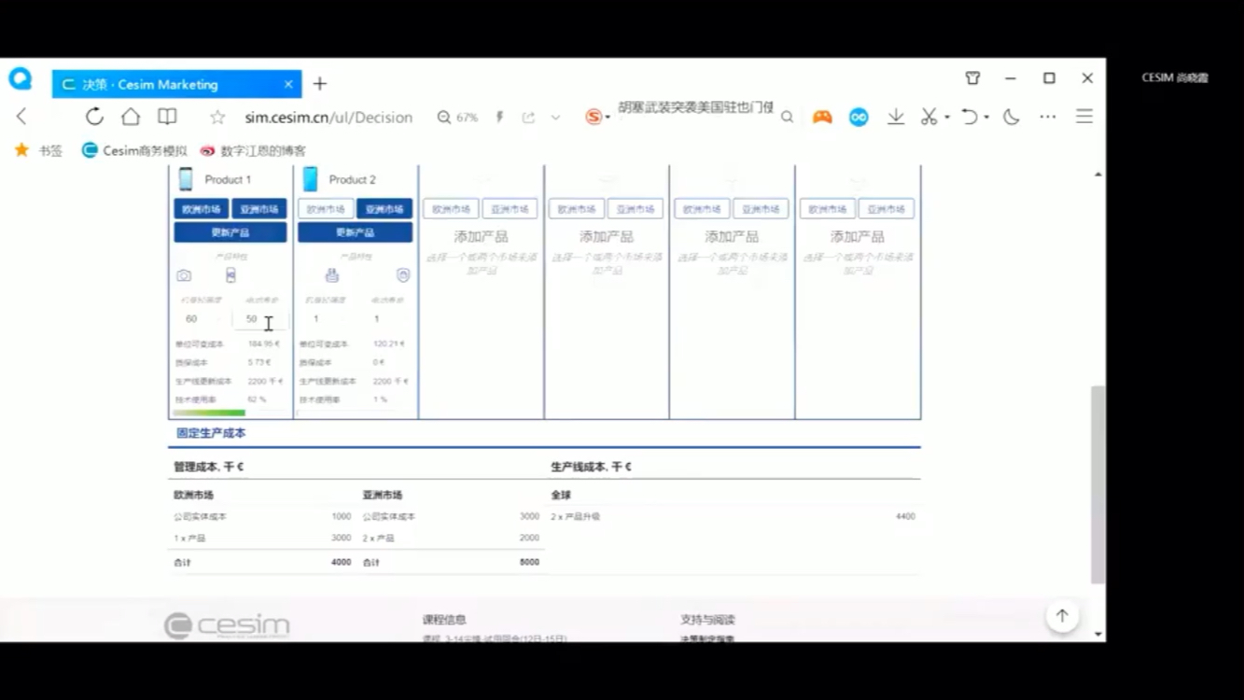Click the blue infinity extension icon
1244x700 pixels.
click(859, 117)
